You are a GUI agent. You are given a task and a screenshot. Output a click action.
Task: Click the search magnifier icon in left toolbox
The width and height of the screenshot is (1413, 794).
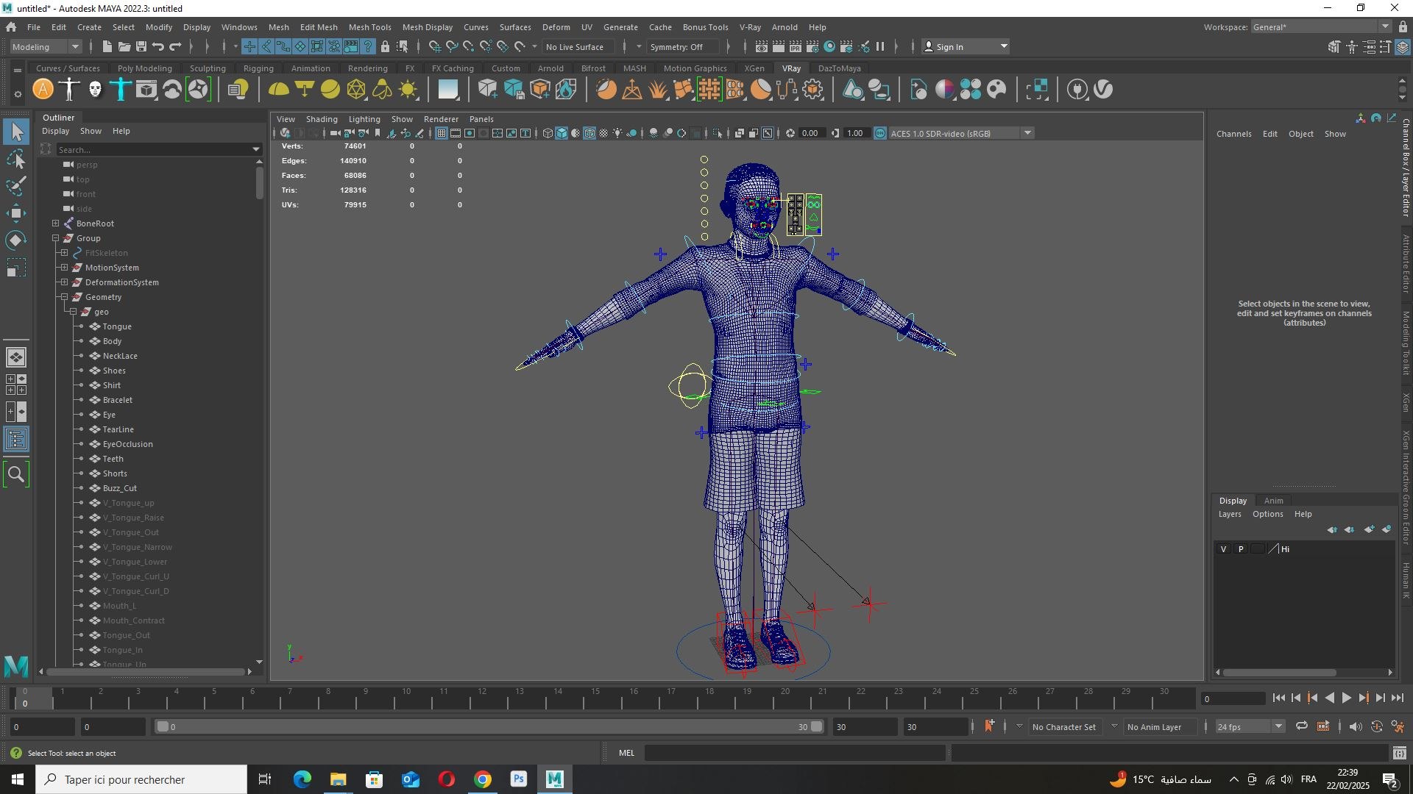pyautogui.click(x=16, y=474)
